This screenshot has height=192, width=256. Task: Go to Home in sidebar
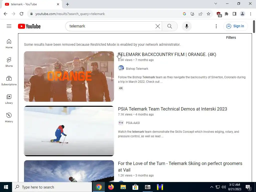click(x=9, y=44)
